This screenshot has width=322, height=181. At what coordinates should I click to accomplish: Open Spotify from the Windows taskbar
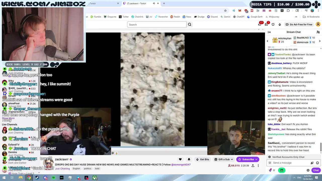coord(54,178)
